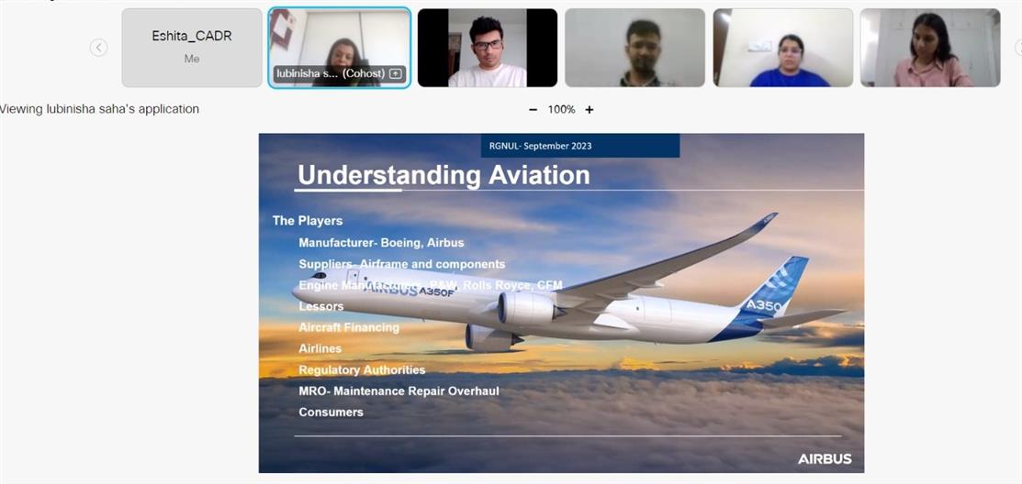Click the 100% zoom level value

561,110
